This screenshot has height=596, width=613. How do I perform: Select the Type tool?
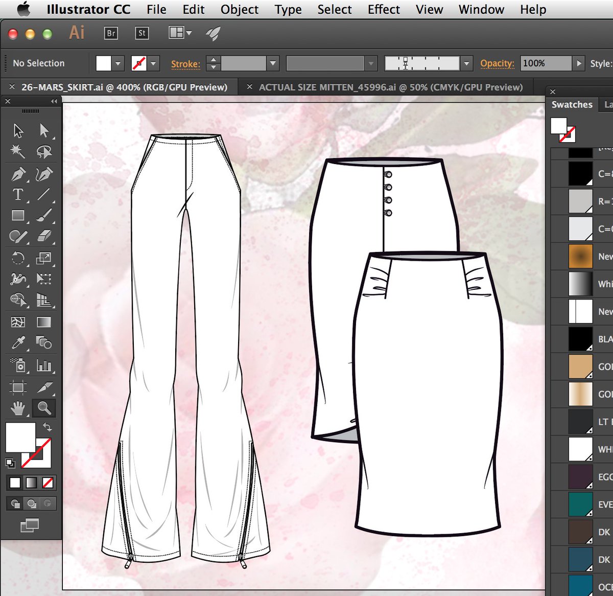[18, 194]
